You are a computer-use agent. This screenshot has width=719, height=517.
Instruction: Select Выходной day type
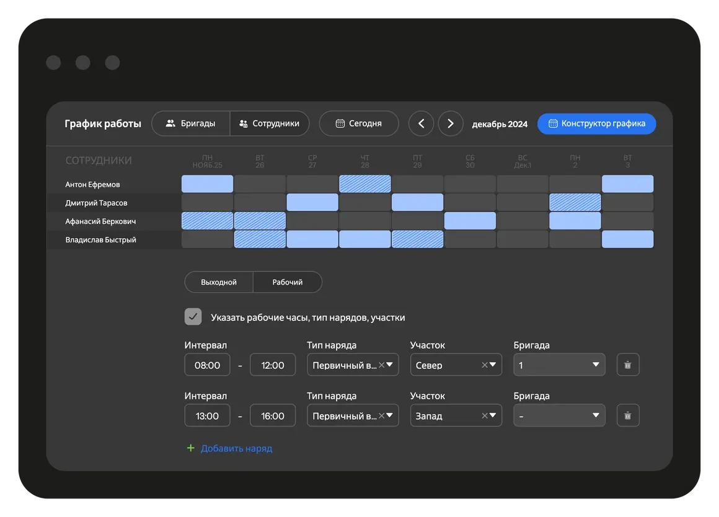tap(219, 282)
